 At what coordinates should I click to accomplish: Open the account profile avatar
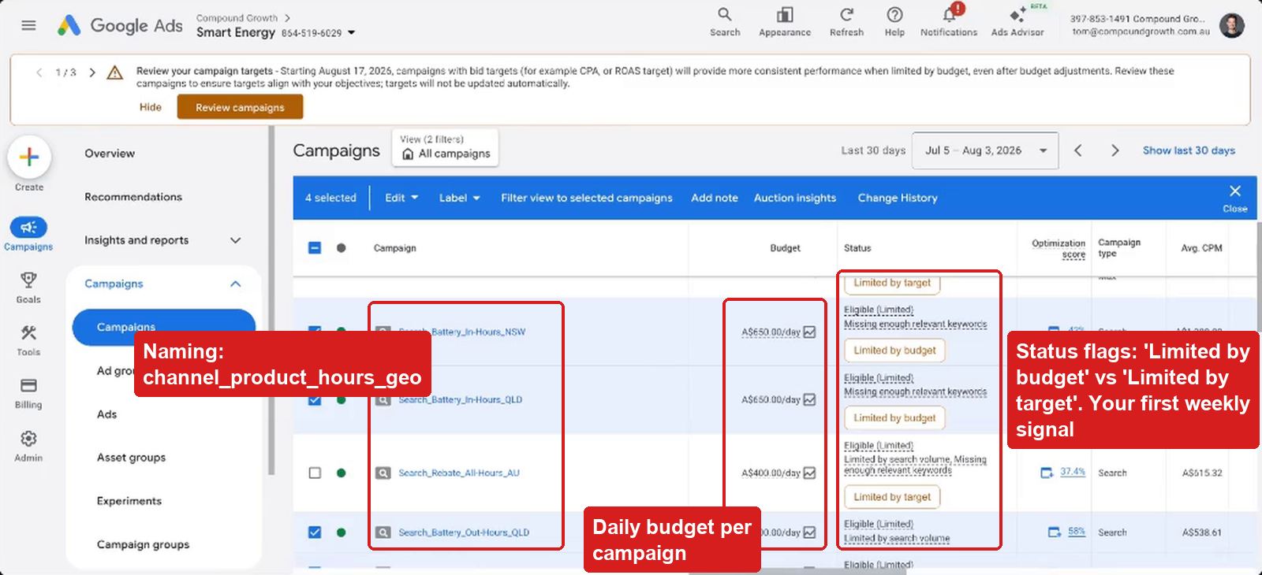tap(1231, 25)
